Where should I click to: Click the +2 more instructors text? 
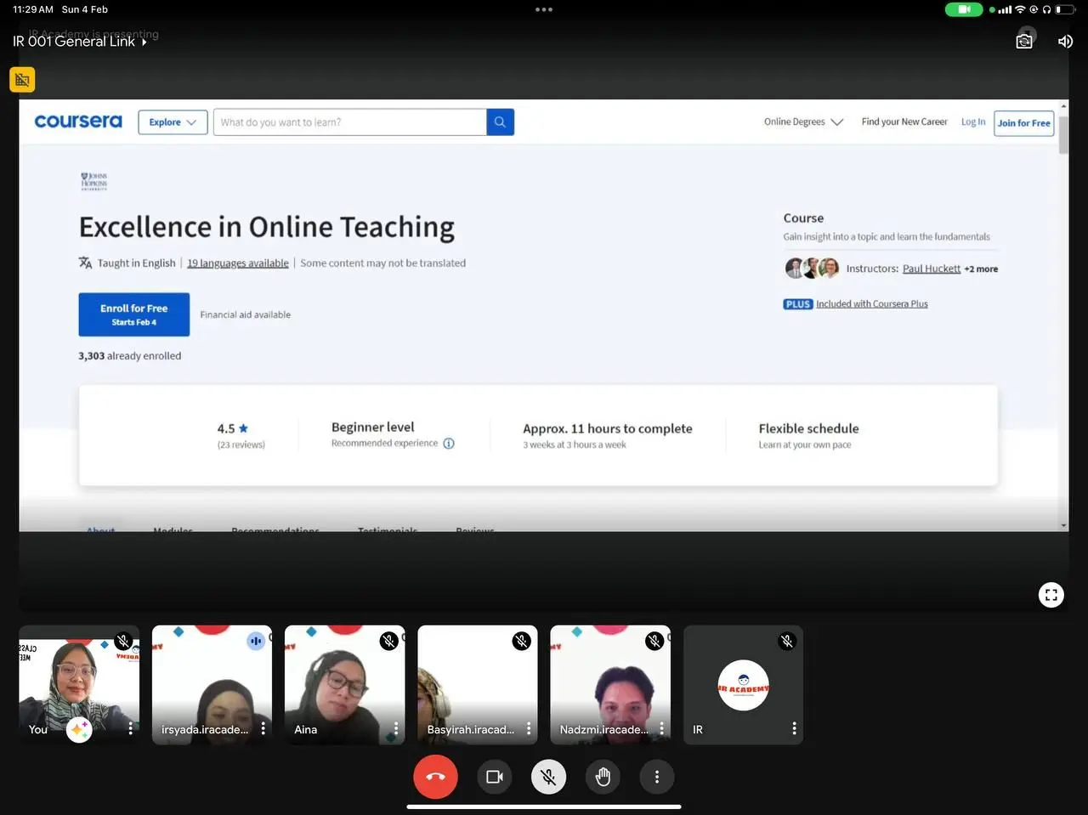tap(981, 269)
